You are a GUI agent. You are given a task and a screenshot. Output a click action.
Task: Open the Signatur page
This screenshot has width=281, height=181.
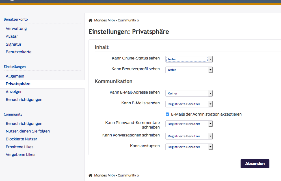[x=14, y=44]
